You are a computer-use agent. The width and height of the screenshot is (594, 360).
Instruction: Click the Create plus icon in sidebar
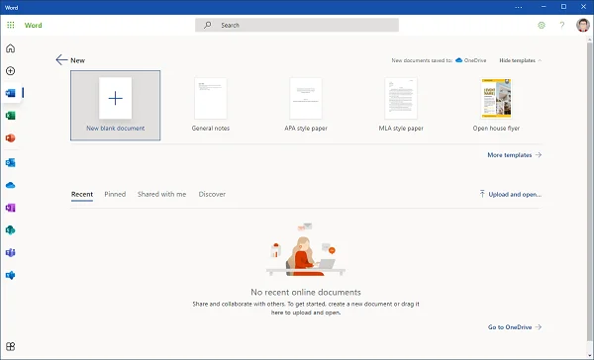(11, 71)
